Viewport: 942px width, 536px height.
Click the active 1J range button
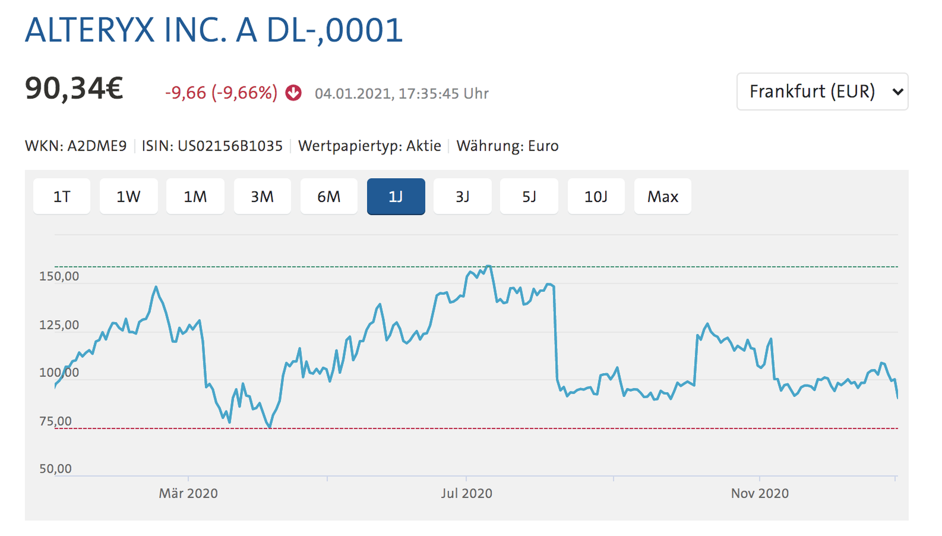coord(396,197)
